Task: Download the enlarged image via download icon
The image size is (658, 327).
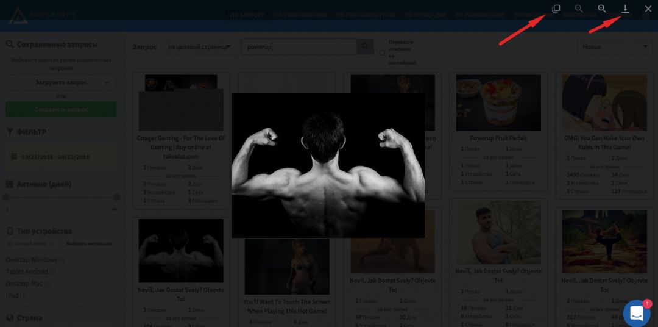Action: coord(625,9)
